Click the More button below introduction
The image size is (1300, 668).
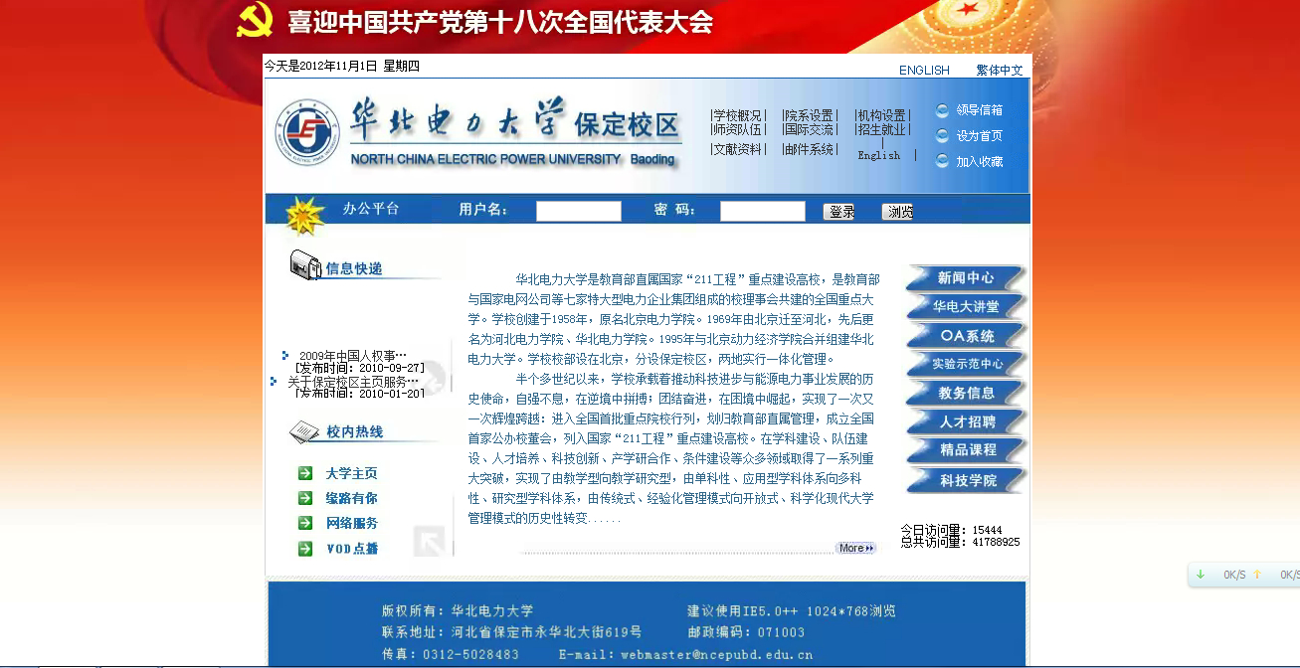pyautogui.click(x=855, y=548)
